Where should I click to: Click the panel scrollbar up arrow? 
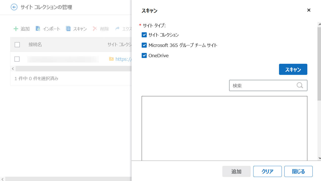click(319, 24)
